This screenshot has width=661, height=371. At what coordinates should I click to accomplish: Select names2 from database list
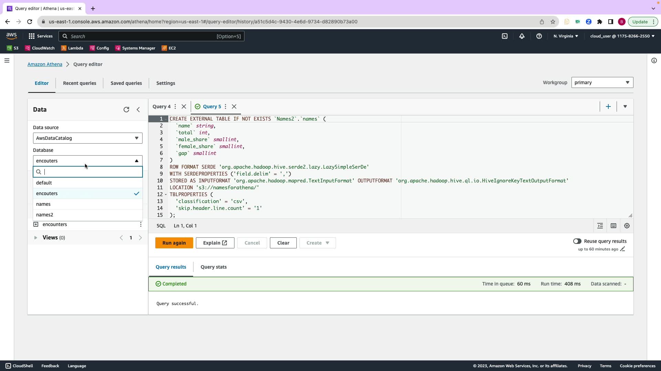tap(45, 215)
